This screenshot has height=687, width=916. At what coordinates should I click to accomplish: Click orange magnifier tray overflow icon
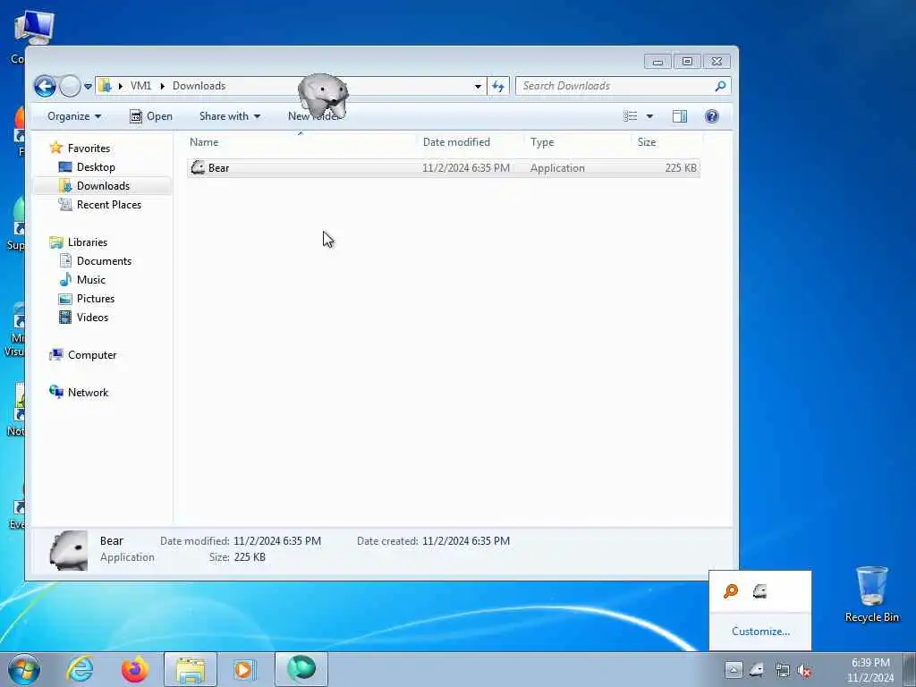[731, 591]
